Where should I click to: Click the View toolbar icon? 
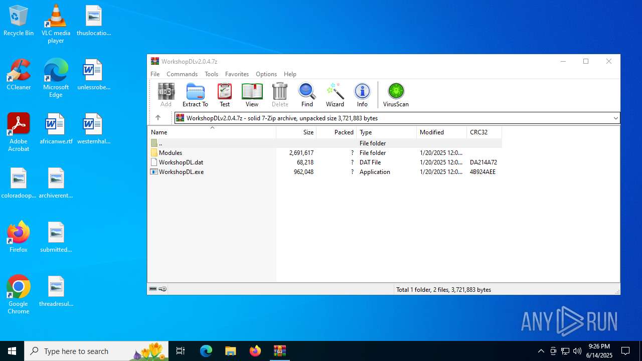252,95
